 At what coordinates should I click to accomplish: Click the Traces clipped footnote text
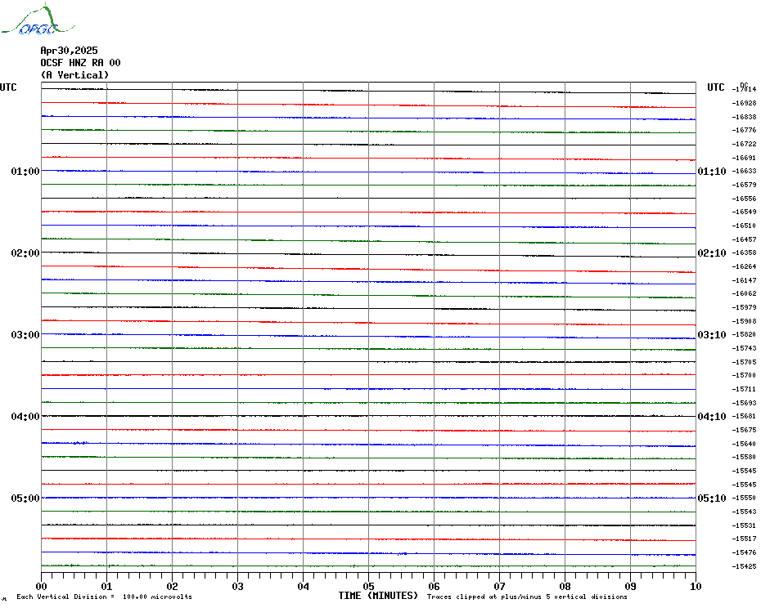tap(527, 597)
